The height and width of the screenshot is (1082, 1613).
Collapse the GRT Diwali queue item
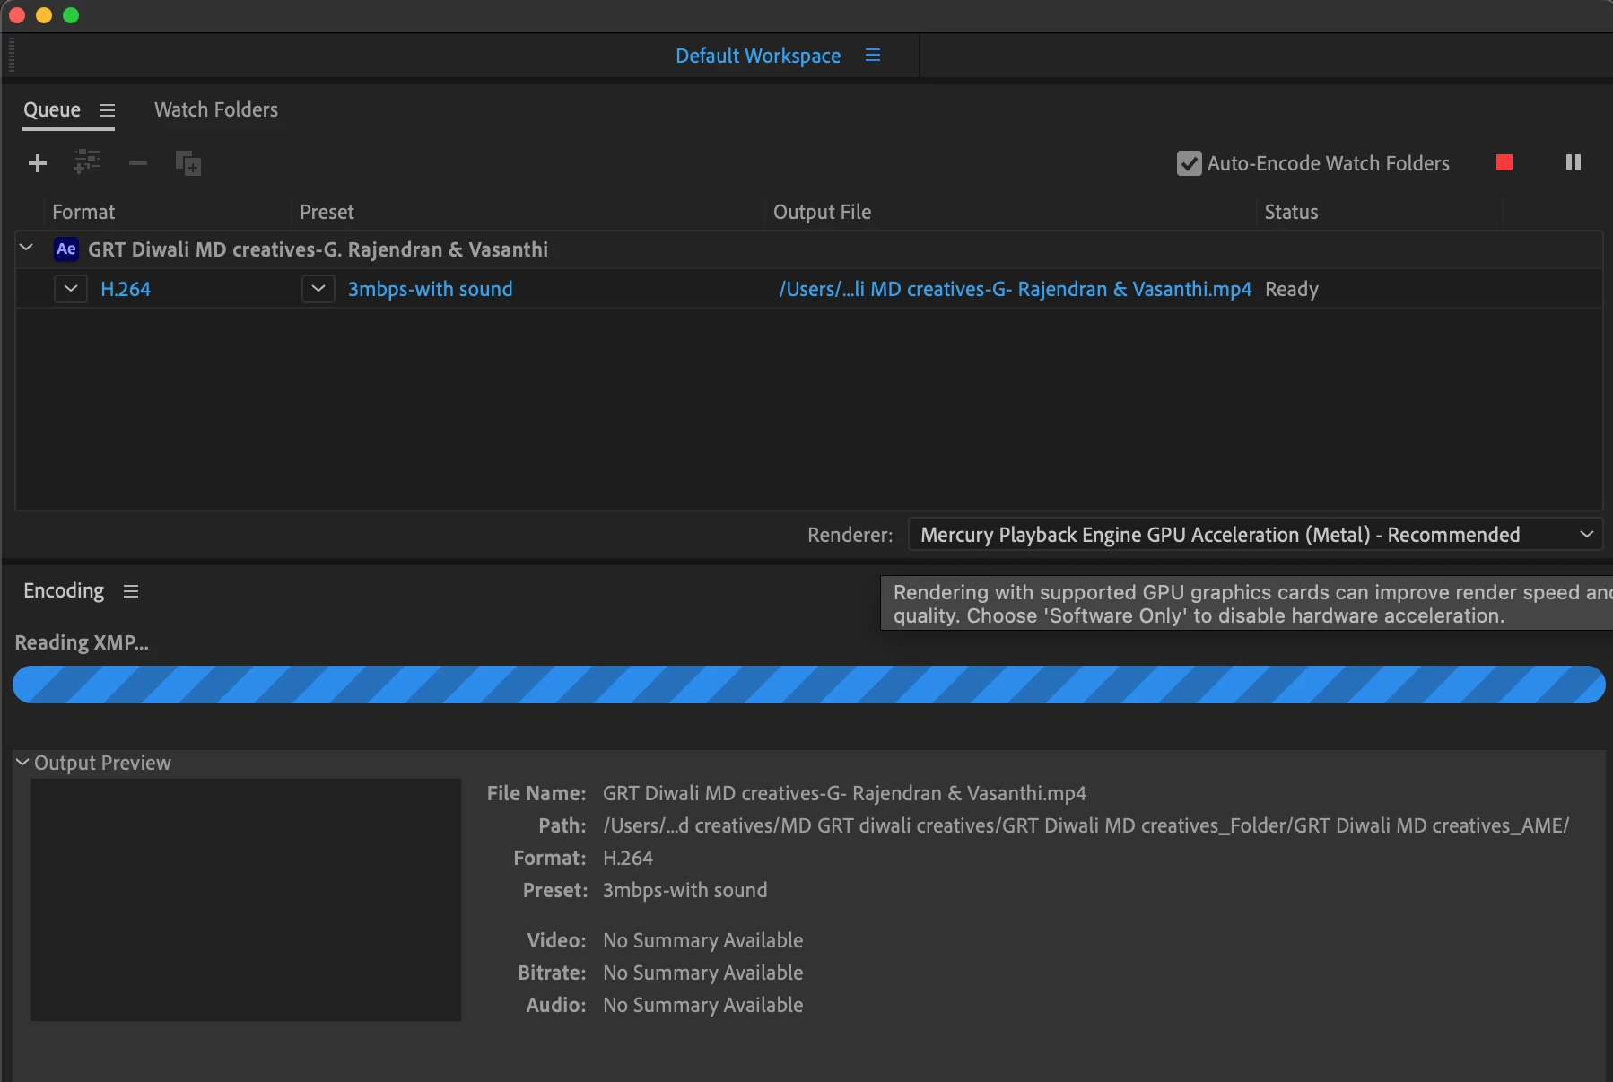(x=26, y=248)
